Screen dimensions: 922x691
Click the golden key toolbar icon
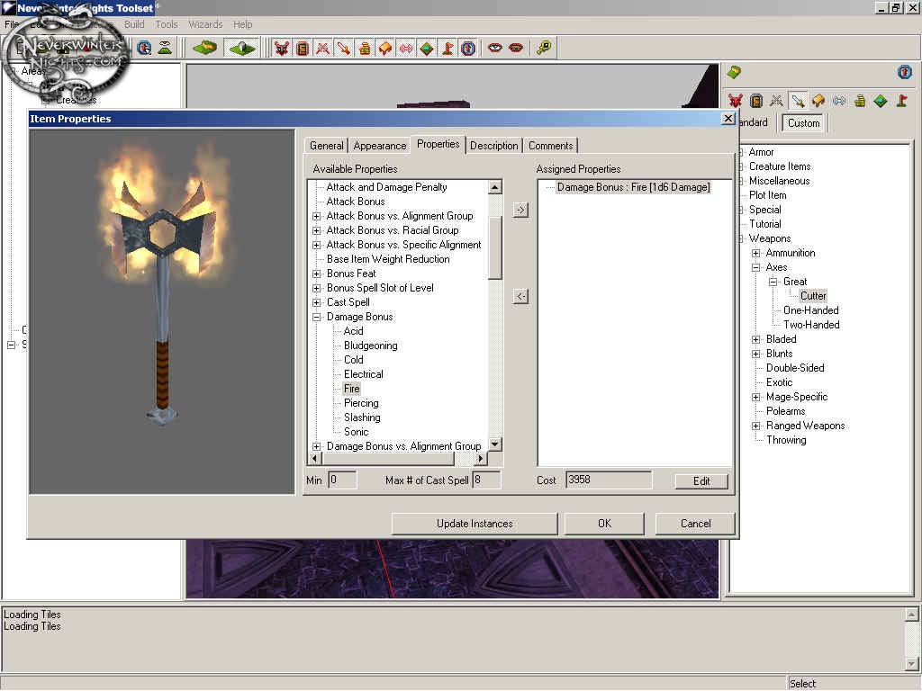click(544, 49)
